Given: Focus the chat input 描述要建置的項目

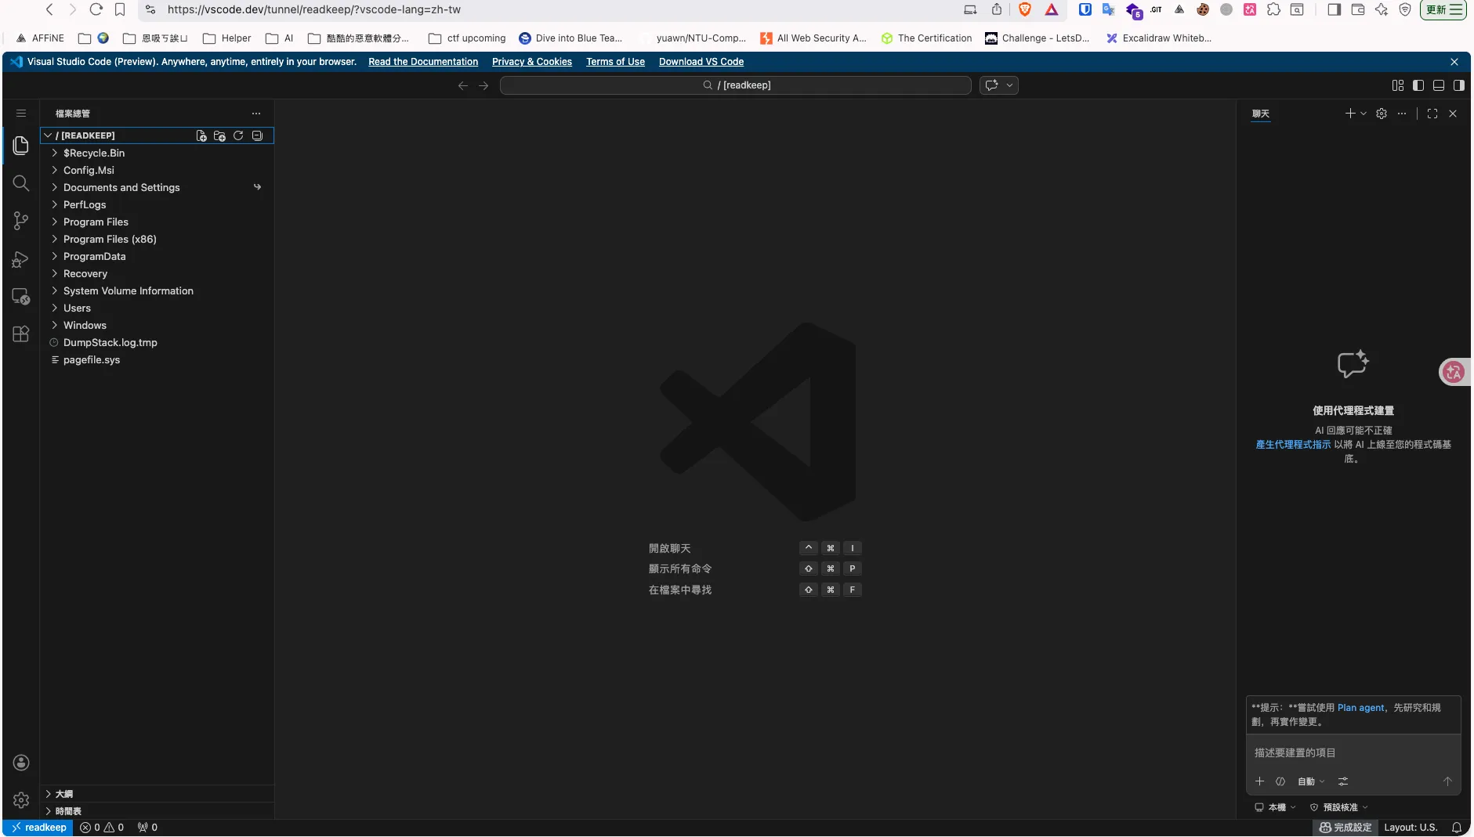Looking at the screenshot, I should tap(1353, 753).
